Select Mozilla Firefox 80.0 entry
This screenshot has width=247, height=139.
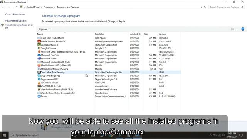pos(56,65)
